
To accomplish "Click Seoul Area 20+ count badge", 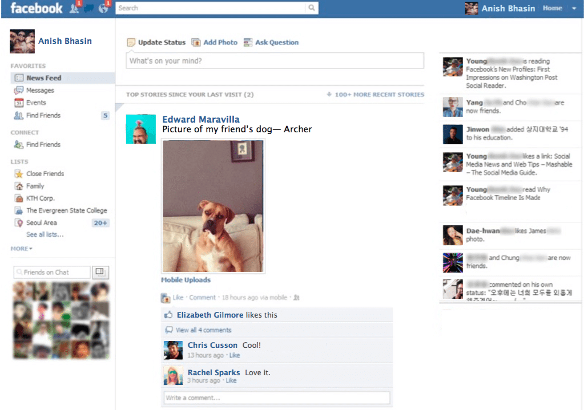I will tap(100, 223).
